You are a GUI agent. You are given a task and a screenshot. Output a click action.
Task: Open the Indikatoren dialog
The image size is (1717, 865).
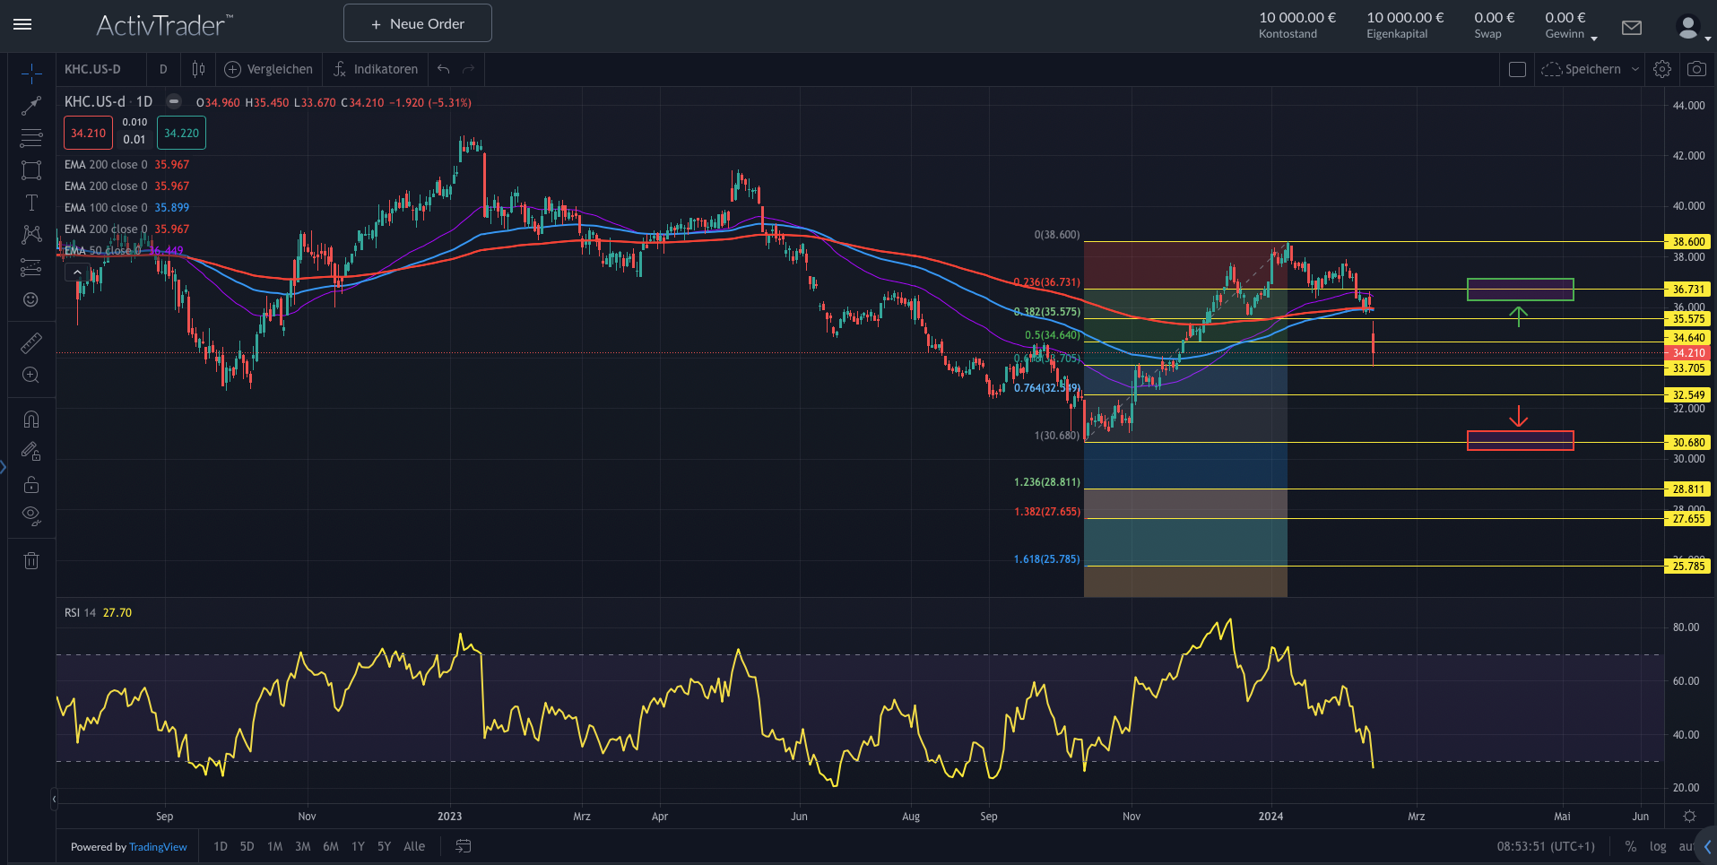[375, 69]
